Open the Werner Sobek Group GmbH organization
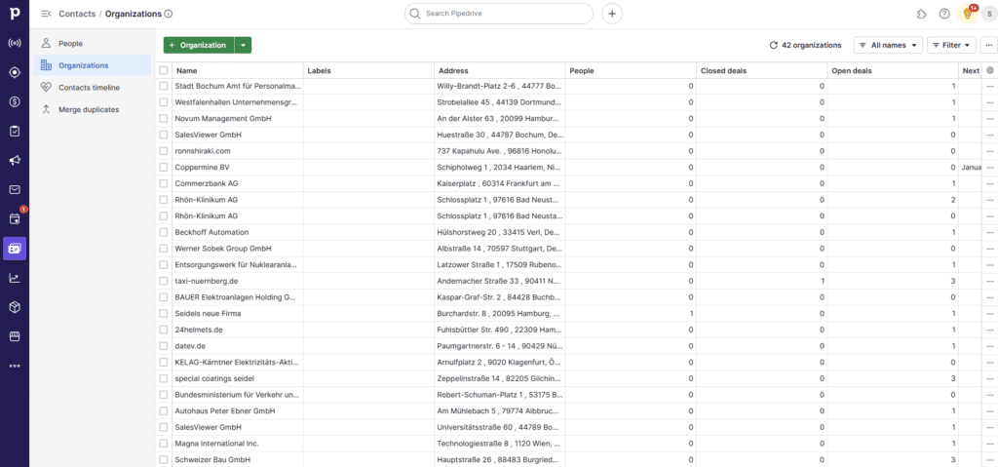This screenshot has width=998, height=467. coord(223,249)
